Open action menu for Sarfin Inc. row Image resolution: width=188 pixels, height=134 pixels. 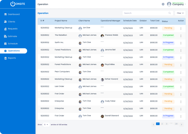tap(181, 43)
